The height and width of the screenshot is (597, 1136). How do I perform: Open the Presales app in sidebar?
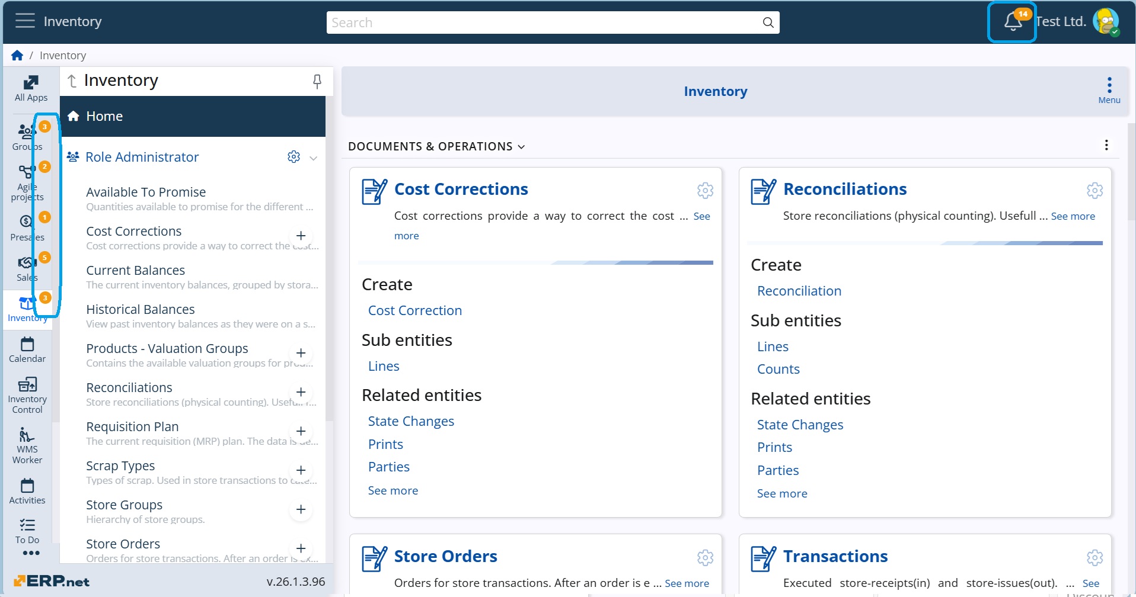point(27,227)
